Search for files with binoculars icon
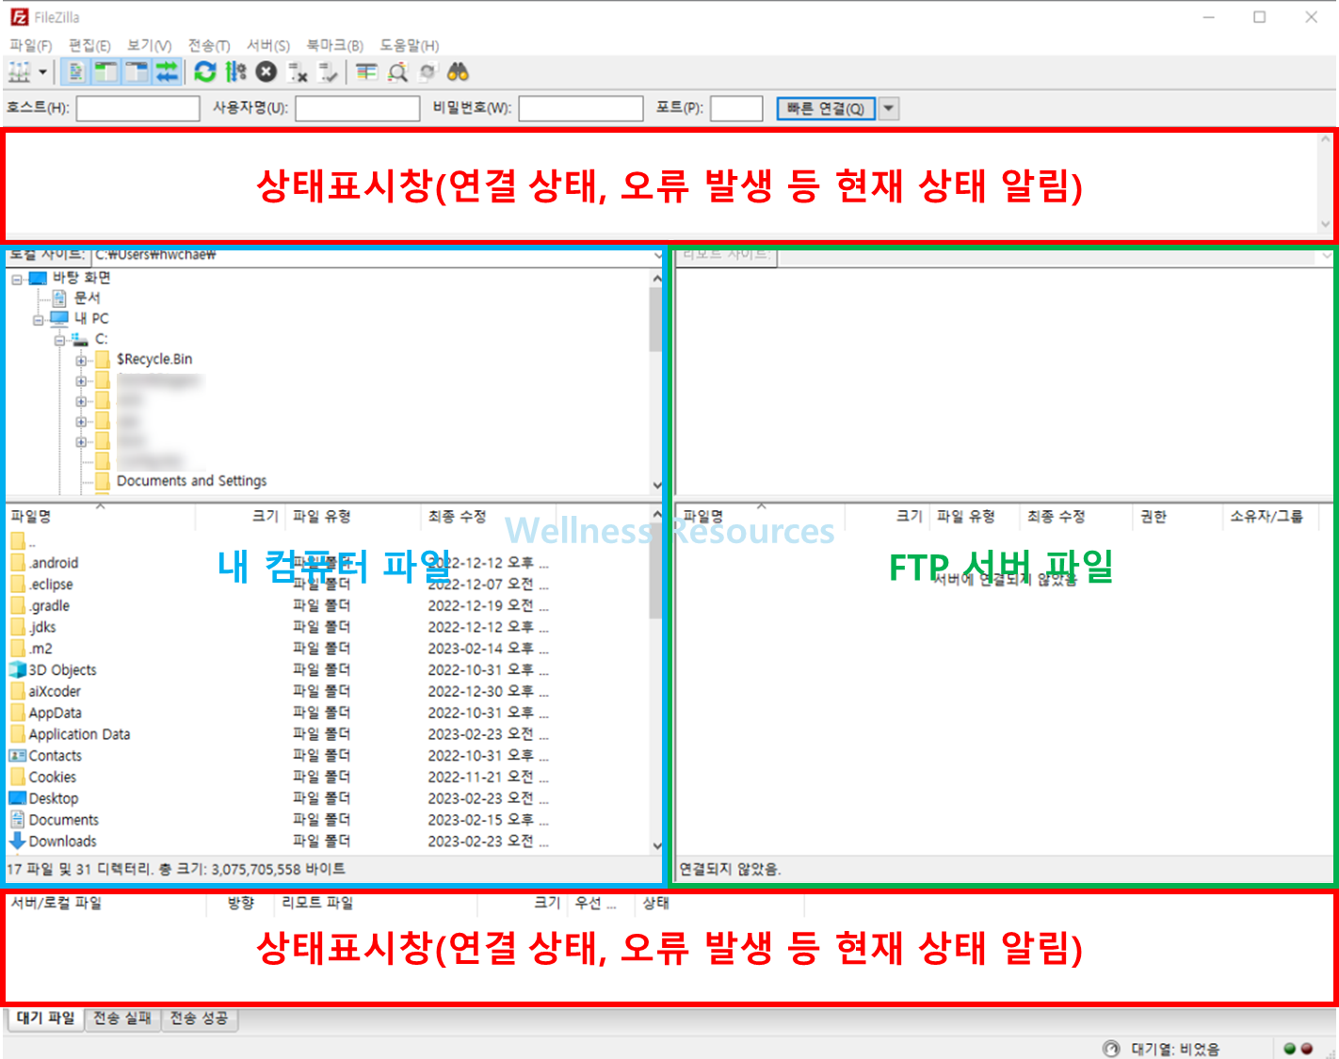The image size is (1339, 1059). click(458, 72)
